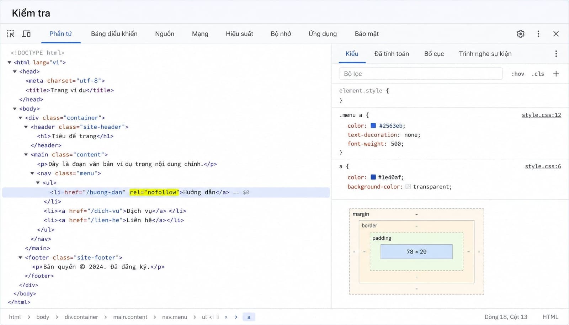Select the div.container breadcrumb
The height and width of the screenshot is (325, 569).
click(81, 317)
